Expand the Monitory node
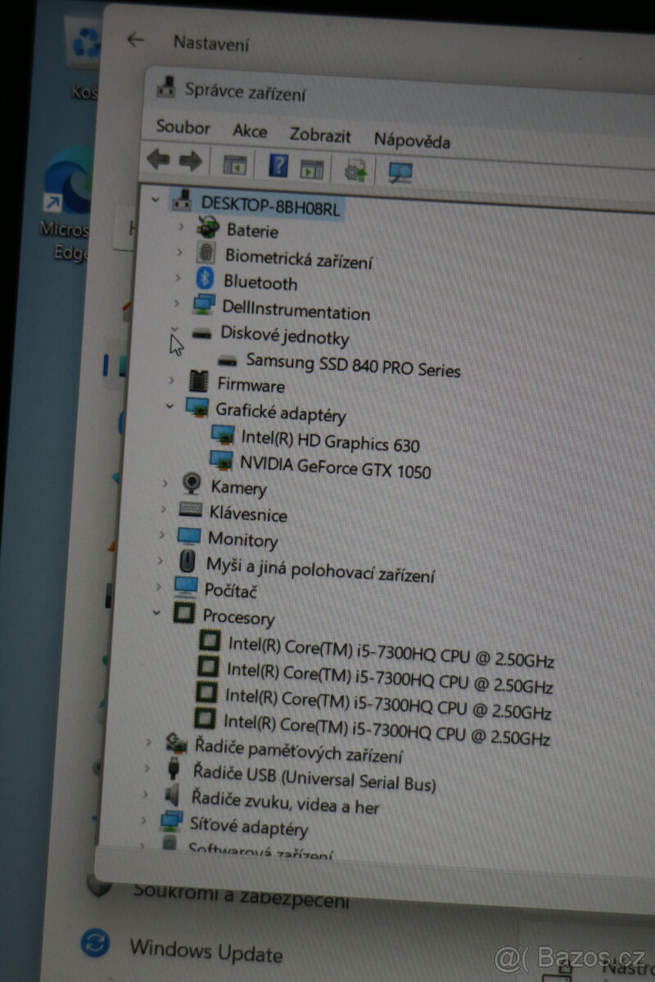 [x=162, y=534]
